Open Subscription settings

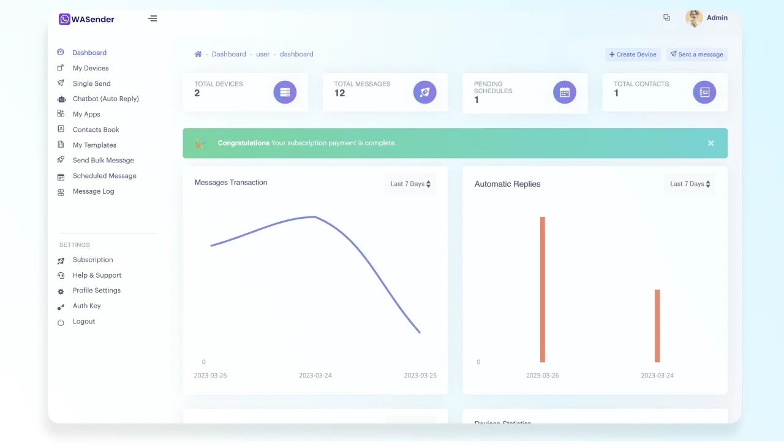pos(93,260)
